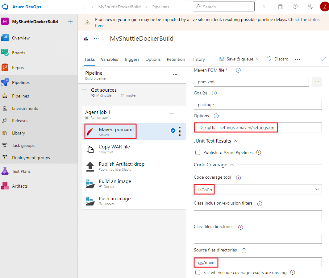Viewport: 329px width, 278px height.
Task: Select the Build an image task
Action: click(134, 184)
